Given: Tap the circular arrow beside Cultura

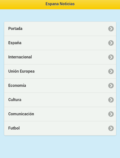Looking at the screenshot, I should [111, 100].
